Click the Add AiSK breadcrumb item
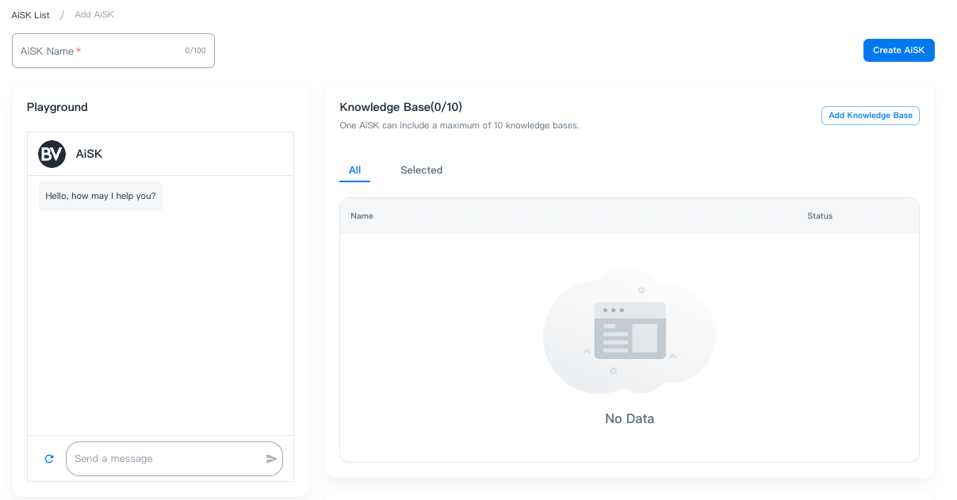957x500 pixels. (x=94, y=15)
